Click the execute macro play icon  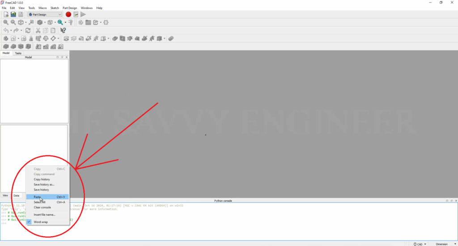83,15
